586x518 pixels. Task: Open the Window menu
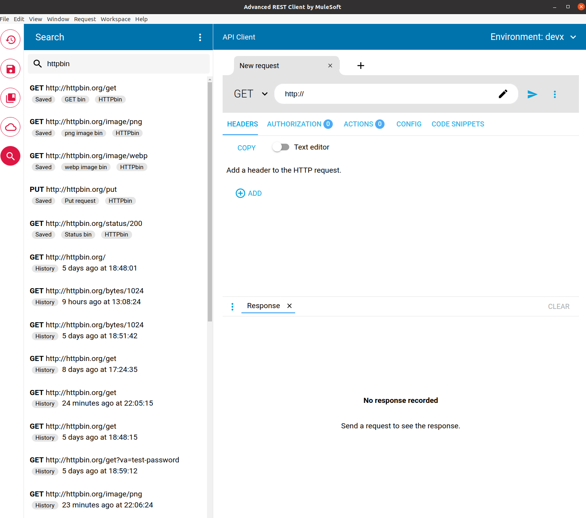[58, 19]
